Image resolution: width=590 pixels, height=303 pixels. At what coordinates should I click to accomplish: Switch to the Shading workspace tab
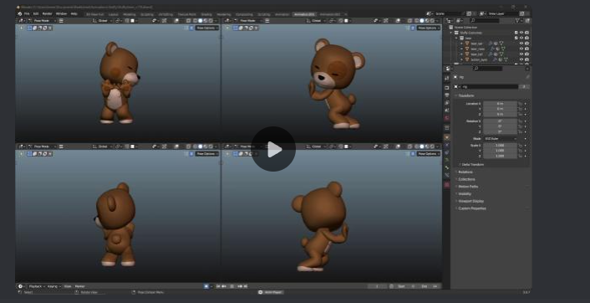click(206, 14)
